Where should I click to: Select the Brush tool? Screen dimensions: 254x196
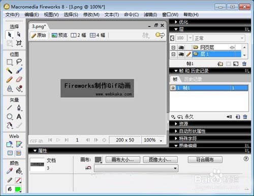(19, 71)
